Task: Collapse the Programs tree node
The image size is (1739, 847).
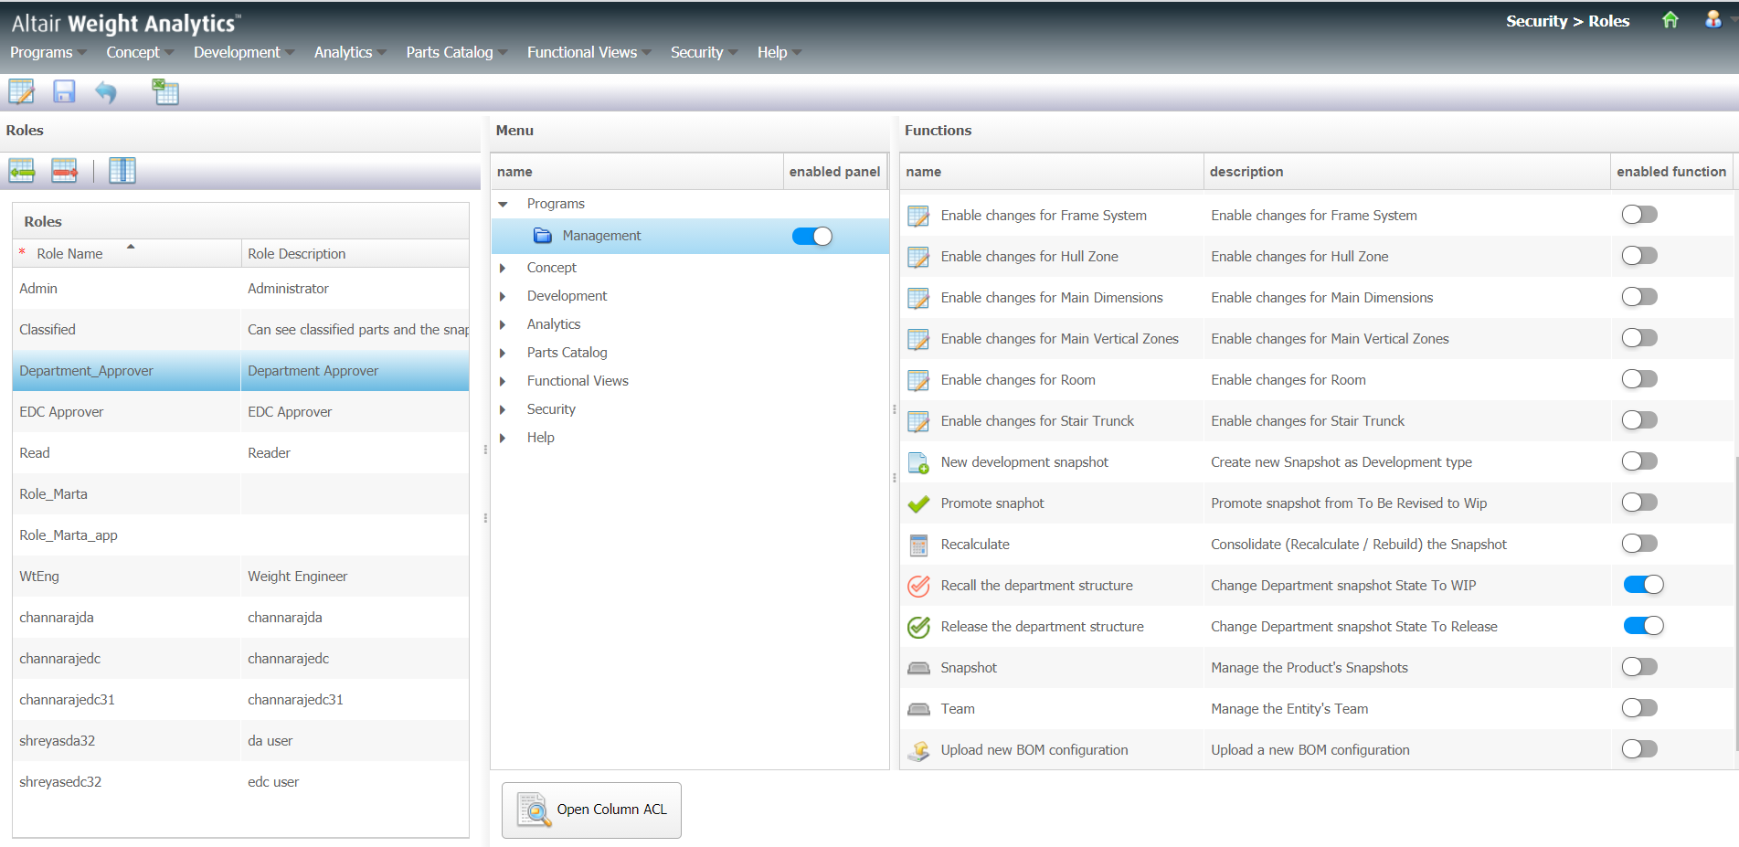Action: (503, 204)
